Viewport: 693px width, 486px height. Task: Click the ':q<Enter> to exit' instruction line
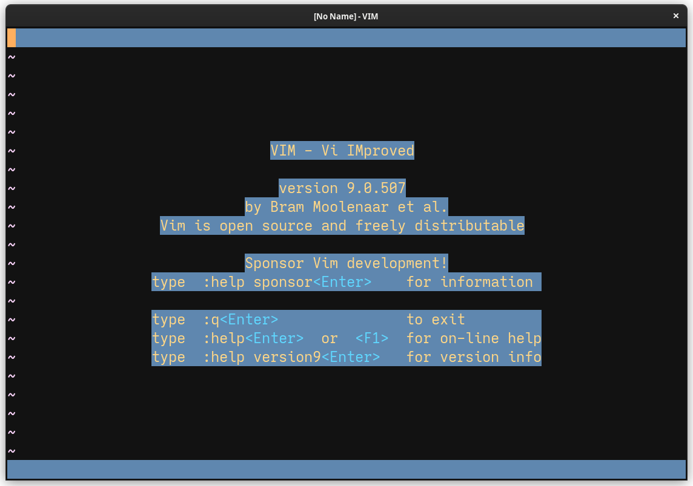[x=308, y=319]
